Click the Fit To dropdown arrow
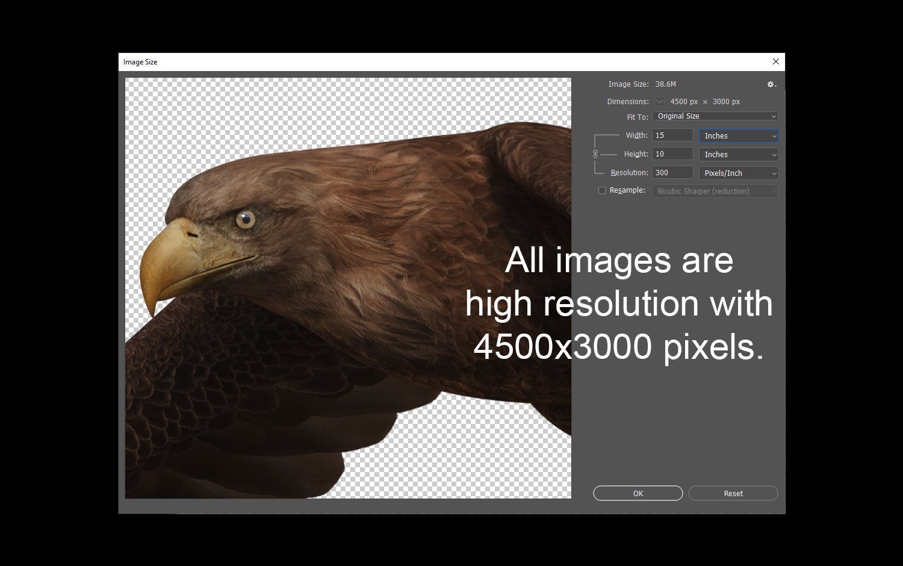The image size is (903, 566). [774, 116]
